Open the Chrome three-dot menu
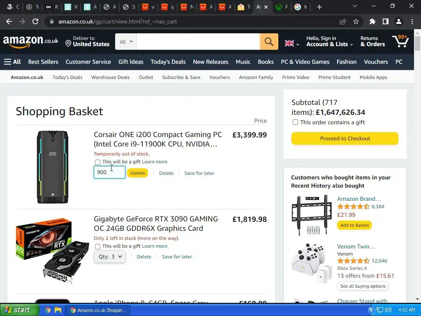Image resolution: width=421 pixels, height=316 pixels. 412,21
